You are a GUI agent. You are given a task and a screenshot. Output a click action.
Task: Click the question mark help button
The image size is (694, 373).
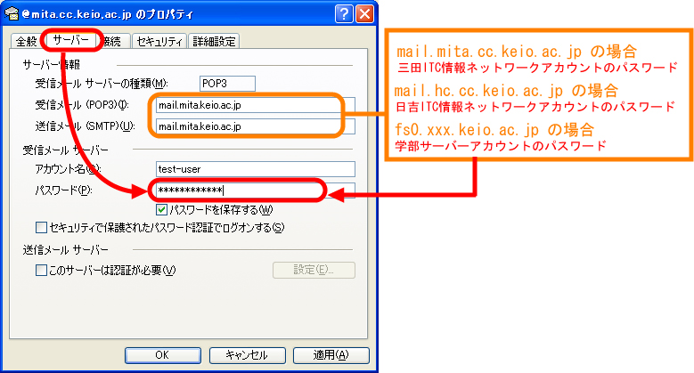(x=344, y=13)
